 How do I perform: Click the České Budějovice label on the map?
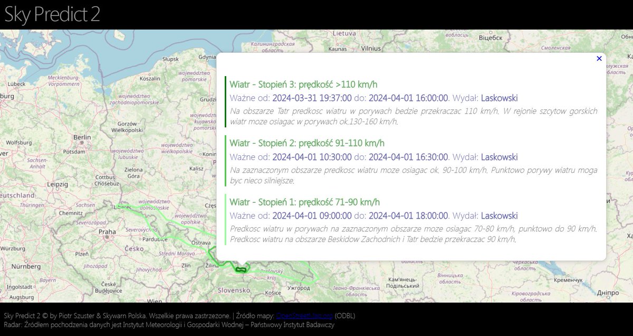(x=109, y=287)
